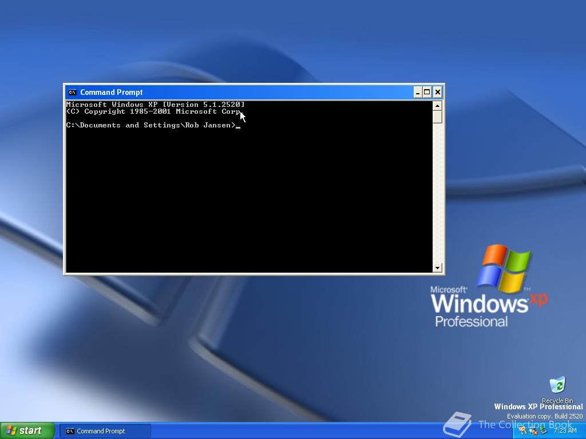The width and height of the screenshot is (586, 439).
Task: Select the Command Prompt taskbar button
Action: pyautogui.click(x=105, y=431)
